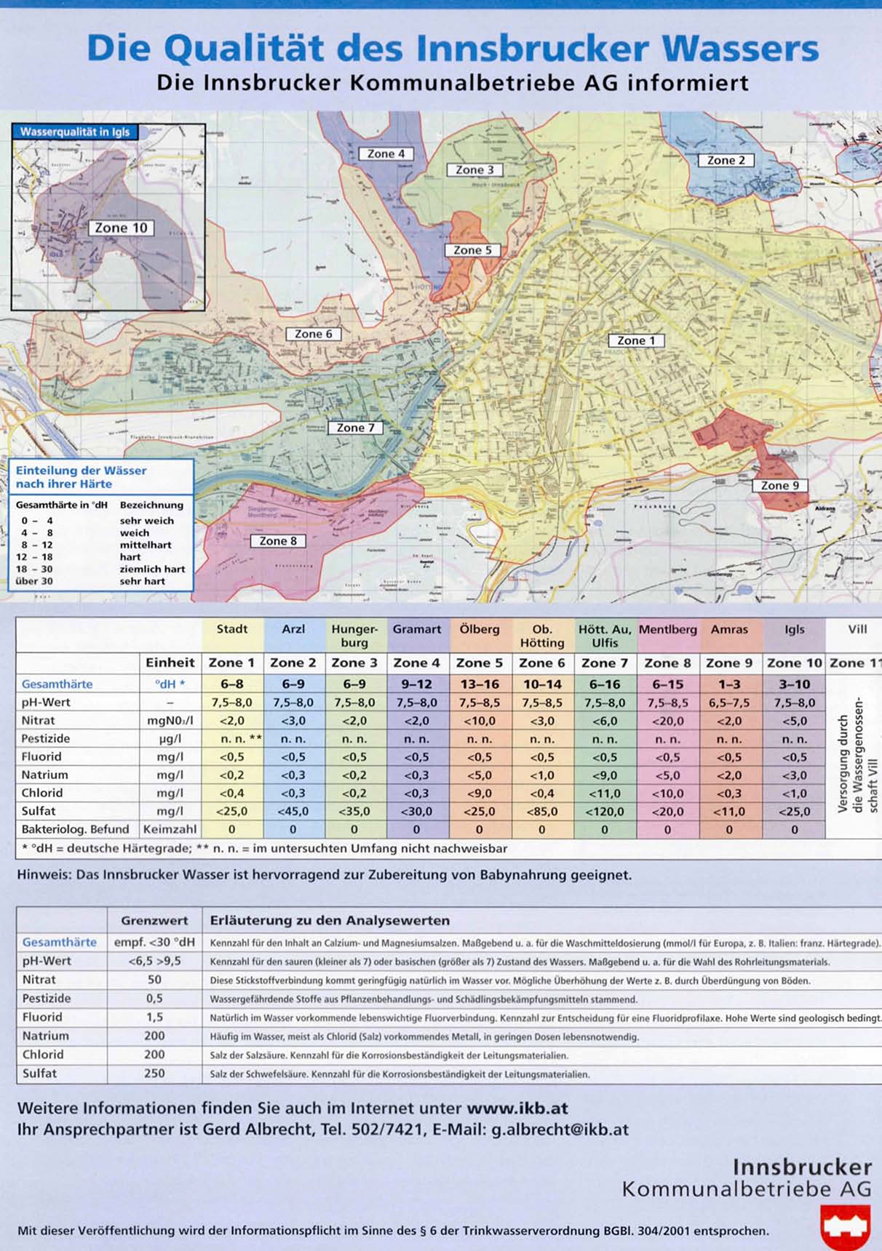Select the Zone 9 label on map

point(779,485)
